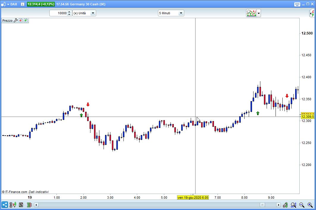Screen dimensions: 316x210
Task: Click the scrollbar left arrow button
Action: tap(36, 205)
